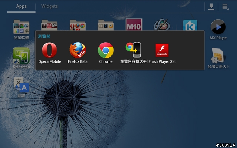Open Splashtop HD app
This screenshot has height=148, width=237.
pyautogui.click(x=21, y=56)
